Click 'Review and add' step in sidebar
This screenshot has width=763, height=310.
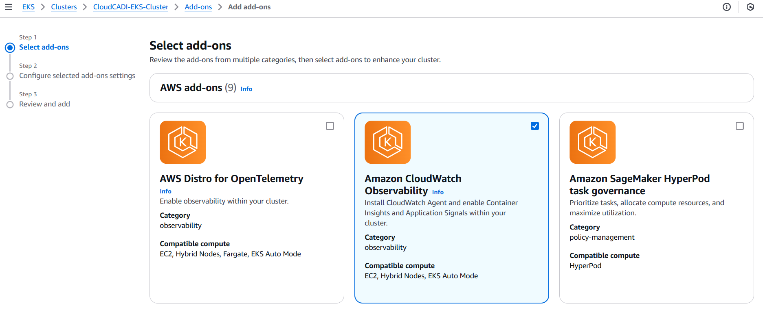click(44, 104)
